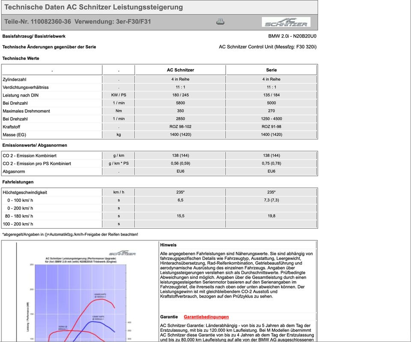Click the Abgasnorm row label
The height and width of the screenshot is (342, 411).
14,171
